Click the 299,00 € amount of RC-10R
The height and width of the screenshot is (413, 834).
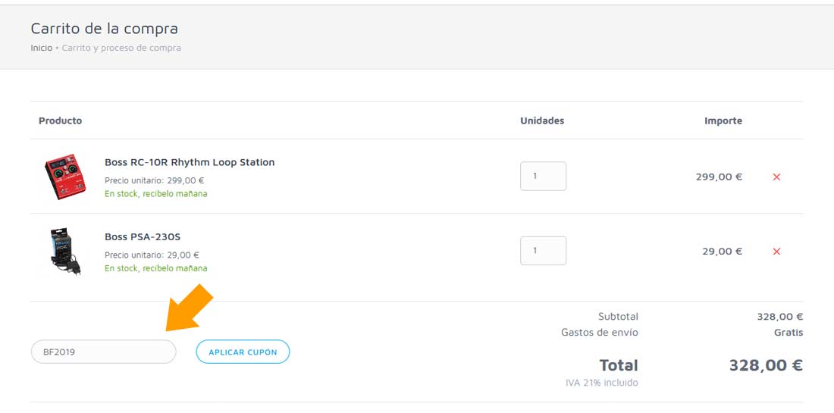click(719, 177)
